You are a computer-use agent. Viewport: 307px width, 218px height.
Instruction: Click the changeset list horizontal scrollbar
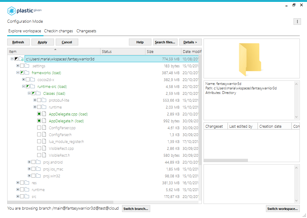(226, 160)
